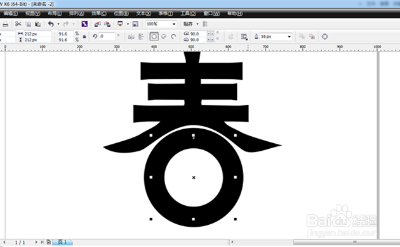Open the 布局 Layout menu
The image size is (400, 247).
coord(55,13)
